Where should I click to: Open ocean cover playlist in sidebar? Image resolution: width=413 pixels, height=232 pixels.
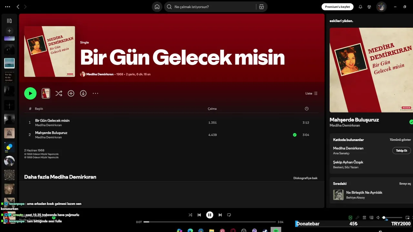coord(9,63)
